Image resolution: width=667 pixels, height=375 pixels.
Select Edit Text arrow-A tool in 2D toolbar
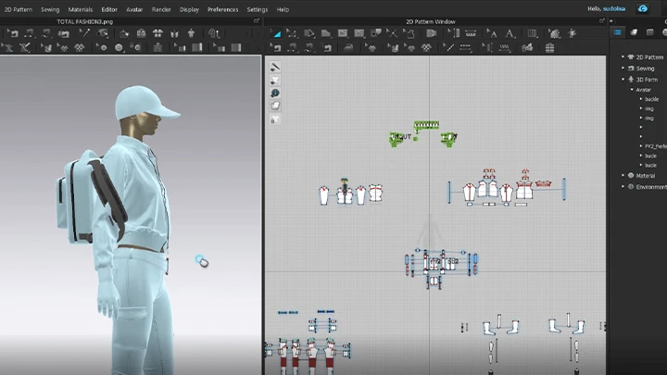pos(492,33)
